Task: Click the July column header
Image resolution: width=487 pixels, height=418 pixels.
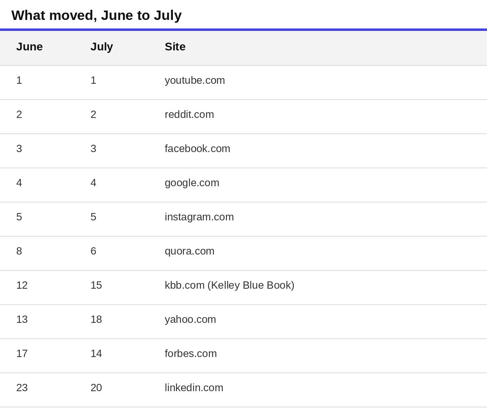Action: coord(102,47)
